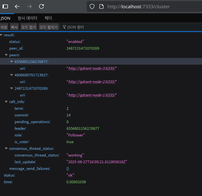This screenshot has width=202, height=196.
Task: Collapse the consensus_thread_status node
Action: click(6, 149)
